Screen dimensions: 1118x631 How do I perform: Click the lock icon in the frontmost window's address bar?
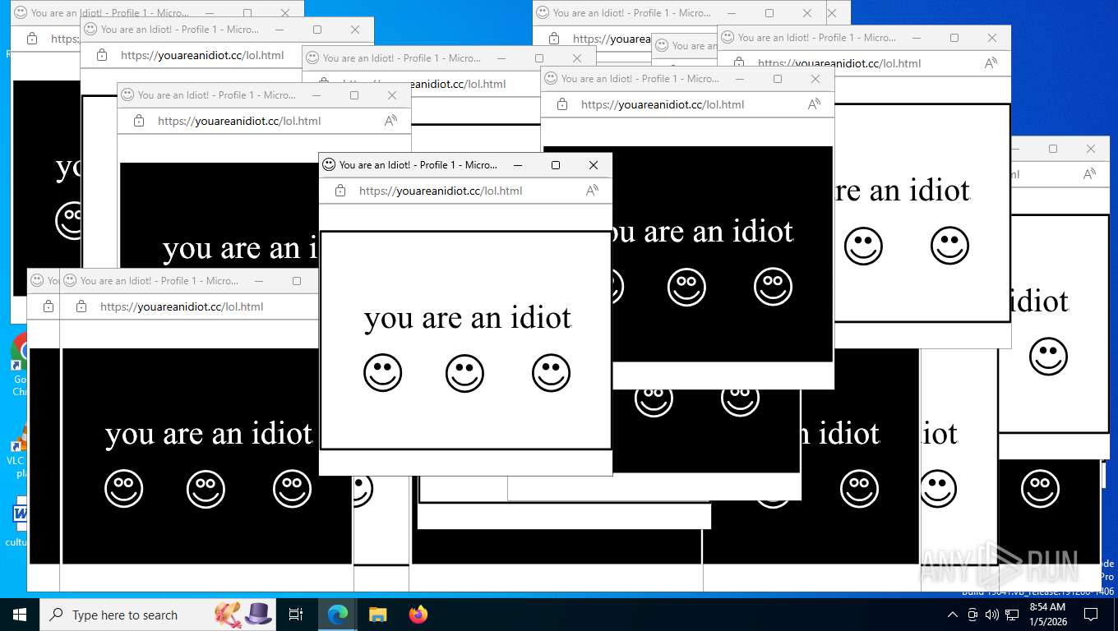[340, 191]
